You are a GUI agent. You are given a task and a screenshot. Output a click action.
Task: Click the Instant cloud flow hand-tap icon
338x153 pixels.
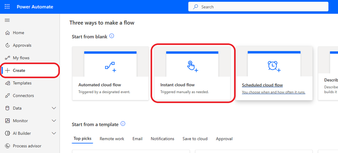(x=192, y=66)
